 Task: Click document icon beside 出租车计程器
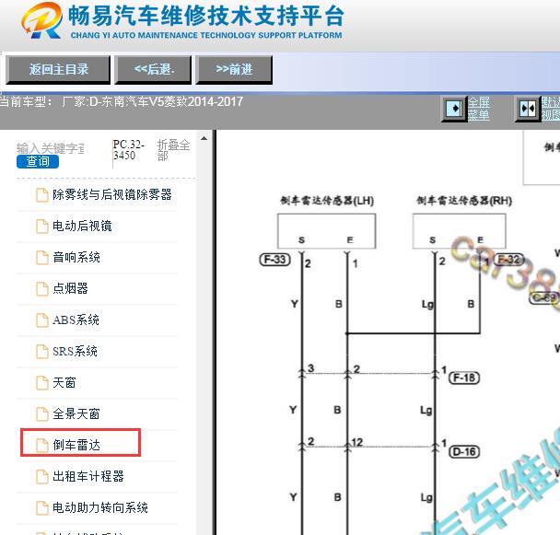click(42, 477)
